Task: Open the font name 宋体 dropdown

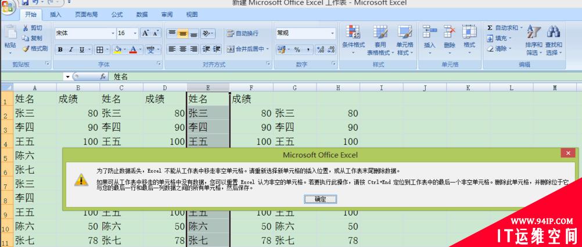Action: (x=113, y=34)
